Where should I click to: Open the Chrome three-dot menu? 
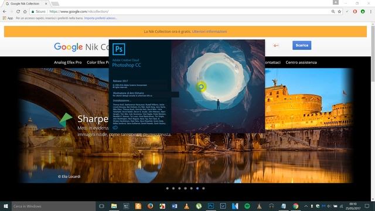click(371, 12)
